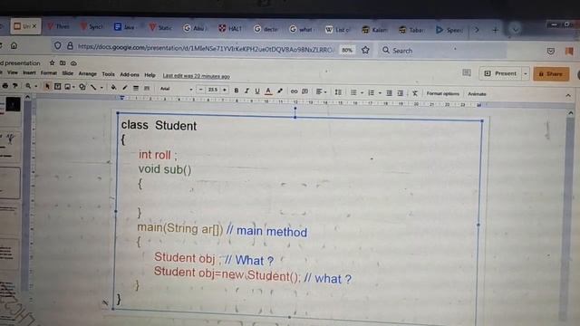The image size is (580, 326).
Task: Click the Decrease indent icon
Action: pyautogui.click(x=389, y=93)
